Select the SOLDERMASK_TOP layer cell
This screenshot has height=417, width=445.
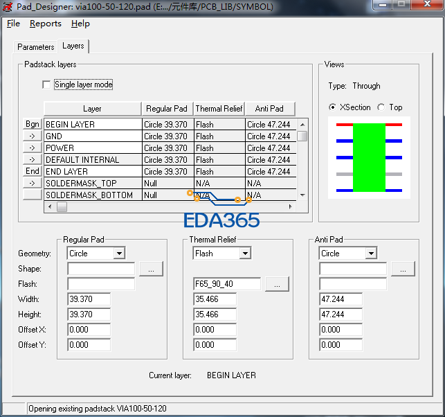click(93, 184)
